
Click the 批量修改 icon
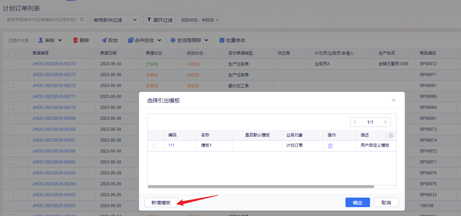coord(222,40)
